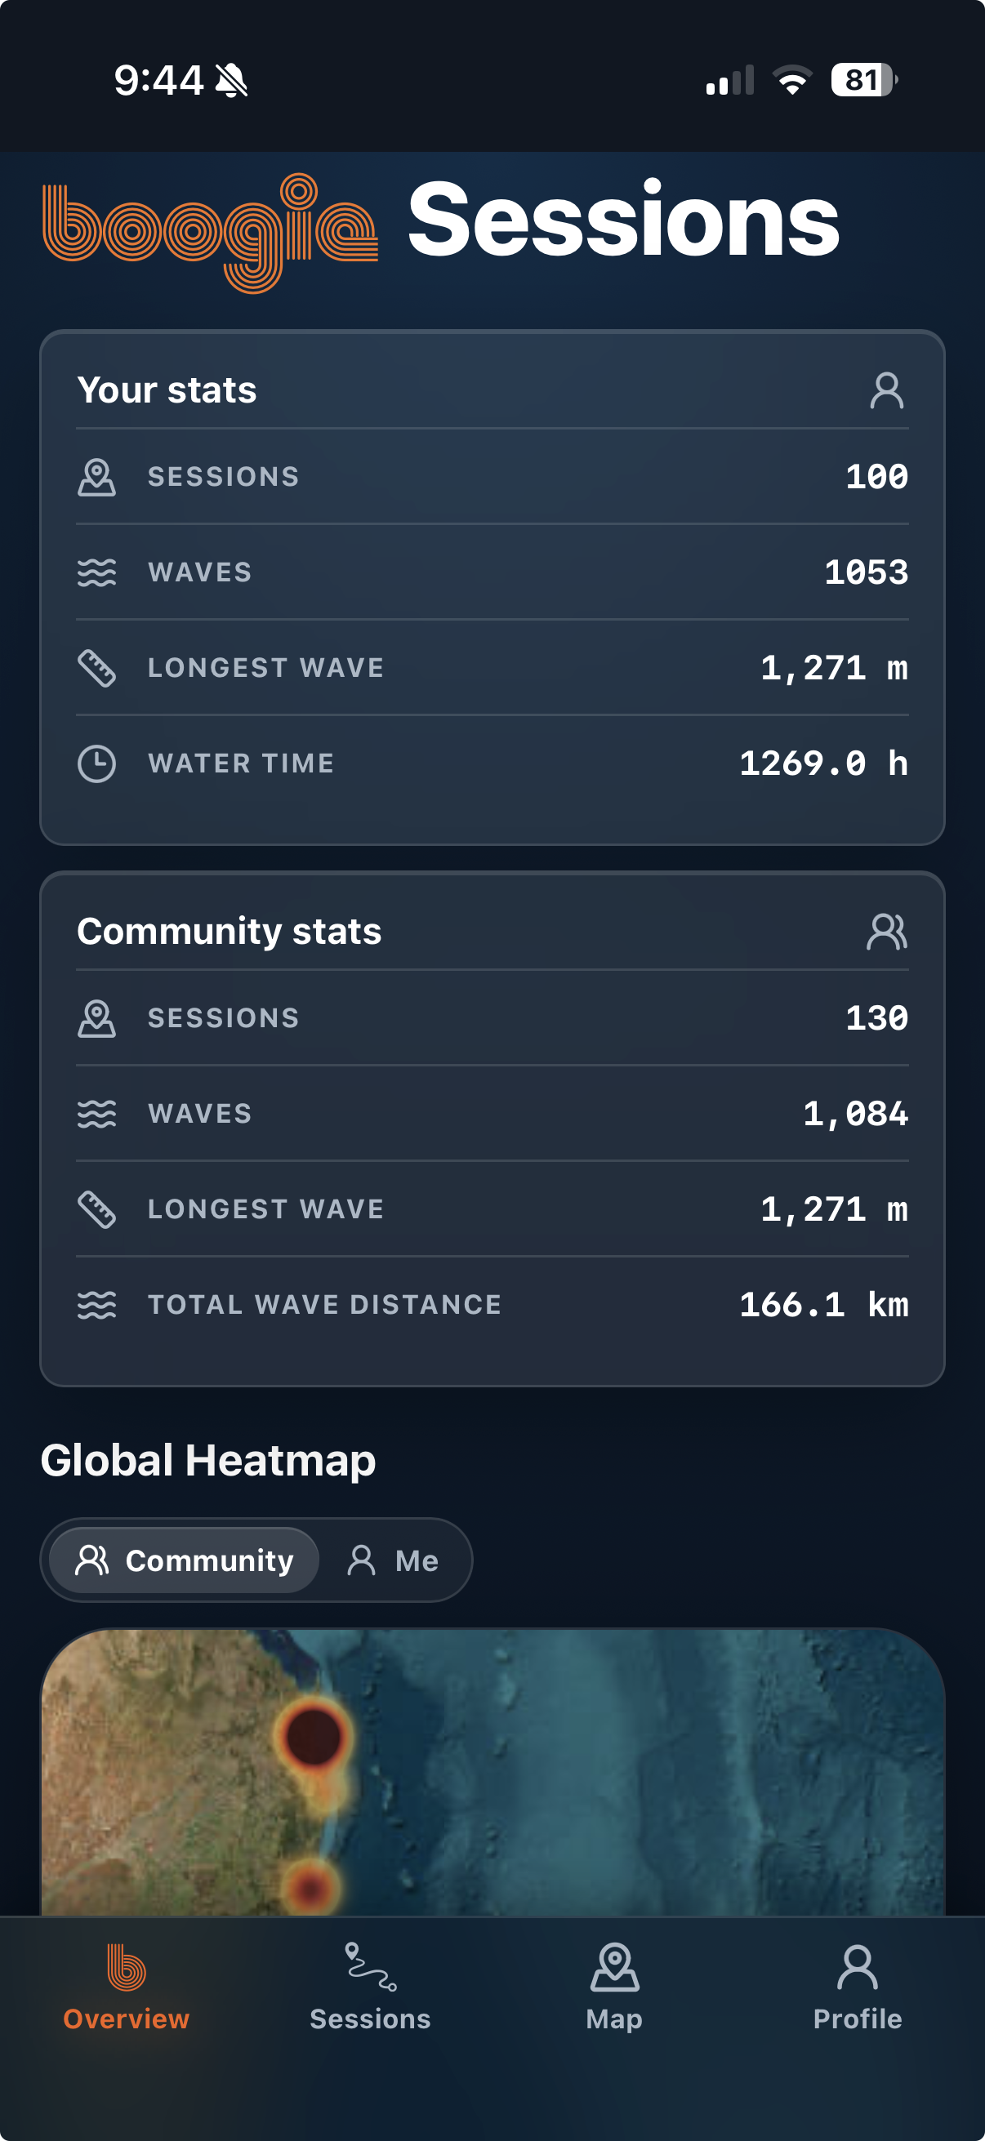Open the Sessions tab in bottom bar
This screenshot has height=2141, width=985.
click(370, 1987)
